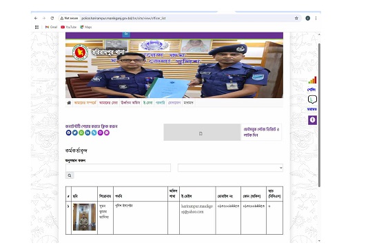Screen dimensions: 379x252
Task: Bookmark this page with the star icon
Action: [x=296, y=18]
